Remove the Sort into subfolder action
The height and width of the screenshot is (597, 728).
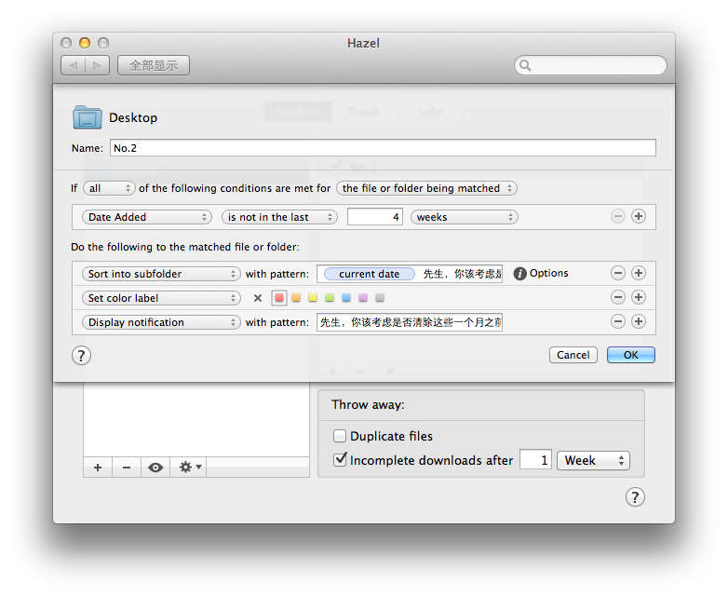click(617, 273)
